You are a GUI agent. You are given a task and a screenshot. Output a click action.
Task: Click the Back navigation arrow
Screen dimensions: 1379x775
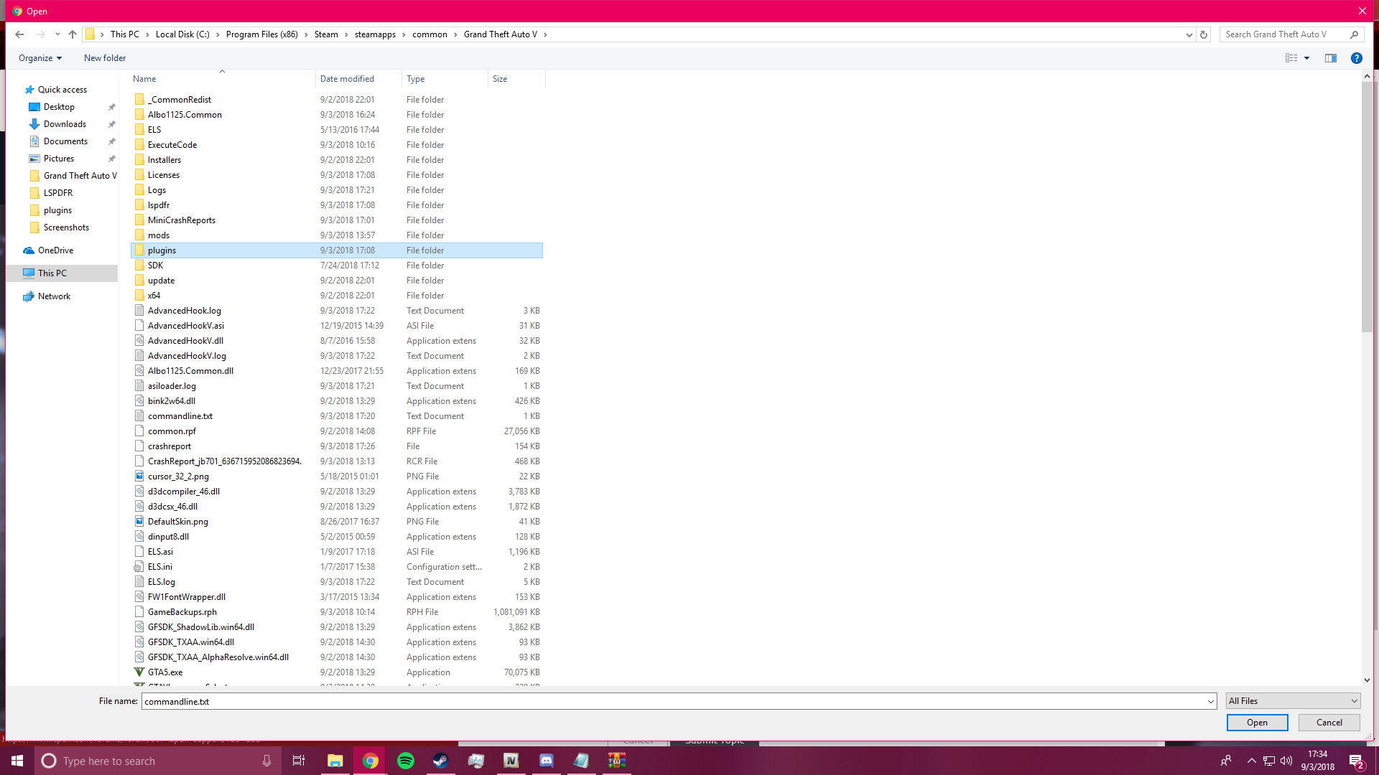tap(19, 34)
